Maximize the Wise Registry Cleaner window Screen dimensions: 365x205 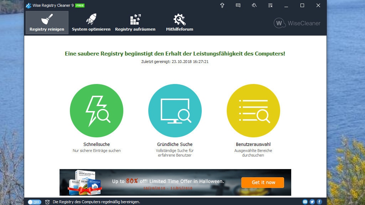[302, 5]
